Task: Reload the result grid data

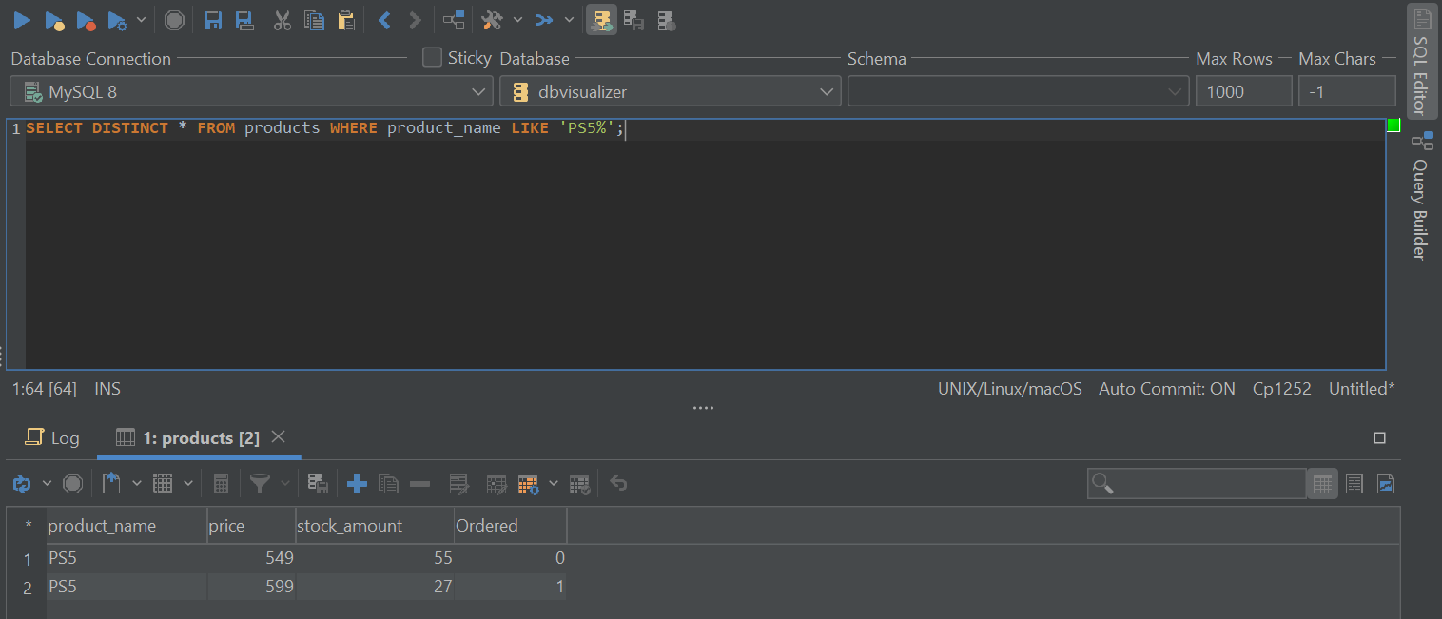Action: coord(21,483)
